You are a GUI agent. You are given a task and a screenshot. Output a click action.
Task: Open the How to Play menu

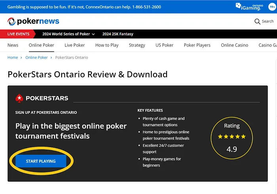tap(107, 45)
